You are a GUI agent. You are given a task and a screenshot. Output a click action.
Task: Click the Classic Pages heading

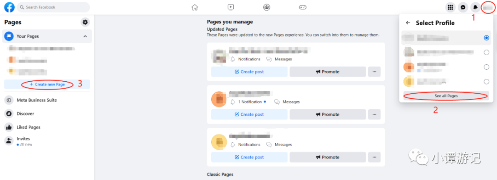pyautogui.click(x=220, y=174)
